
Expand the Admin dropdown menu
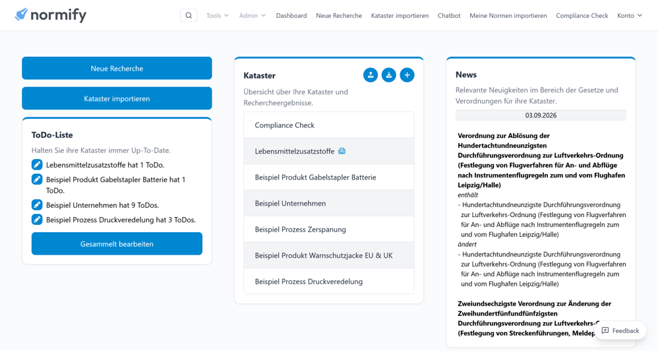pyautogui.click(x=253, y=16)
